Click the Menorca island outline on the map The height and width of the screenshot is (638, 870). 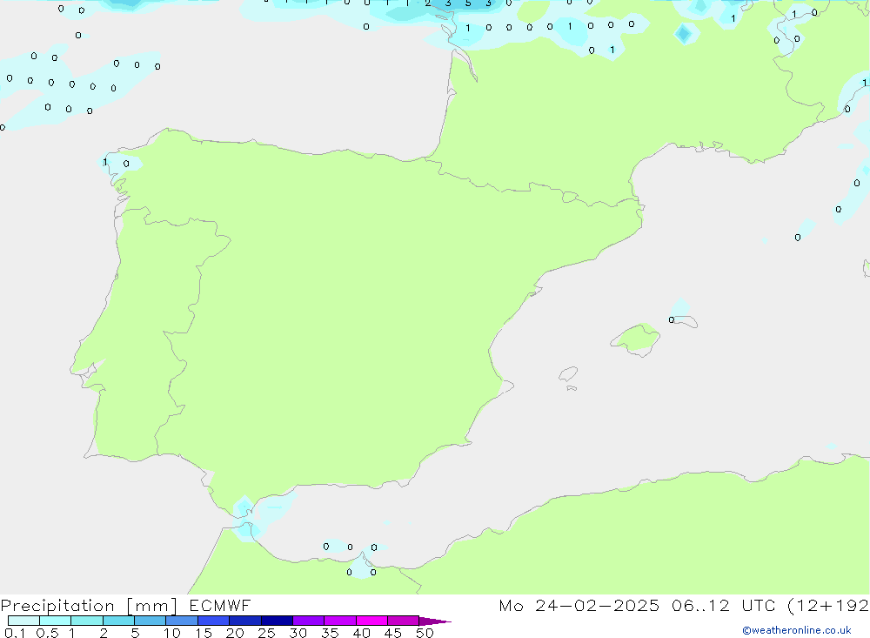685,321
